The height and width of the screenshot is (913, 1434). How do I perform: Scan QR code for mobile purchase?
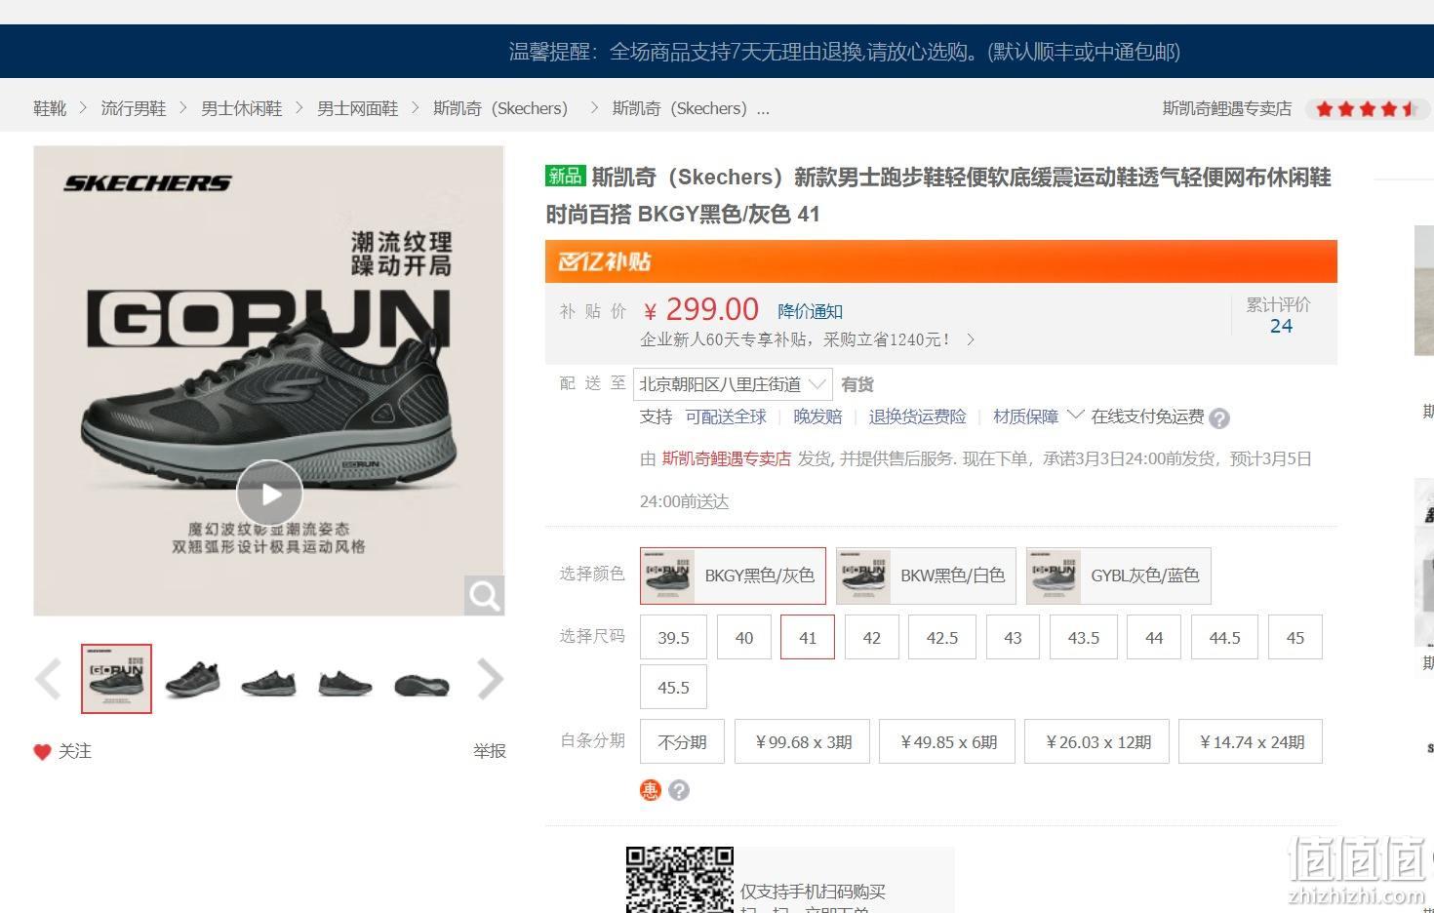(x=679, y=880)
